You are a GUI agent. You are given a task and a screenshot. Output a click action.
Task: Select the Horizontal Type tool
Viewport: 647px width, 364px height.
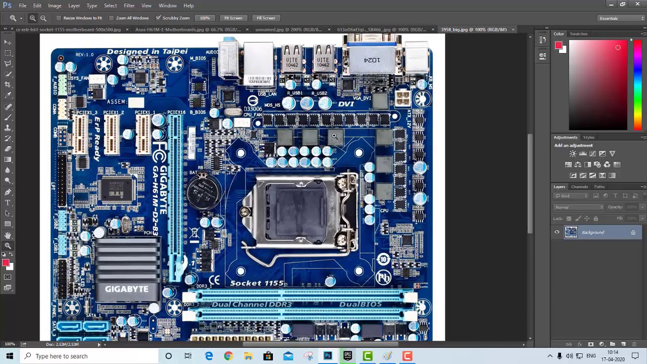[x=8, y=203]
